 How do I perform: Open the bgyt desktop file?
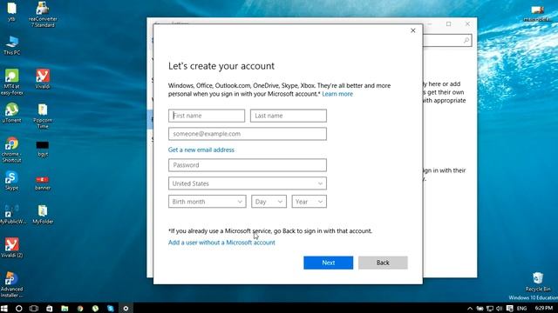click(43, 149)
